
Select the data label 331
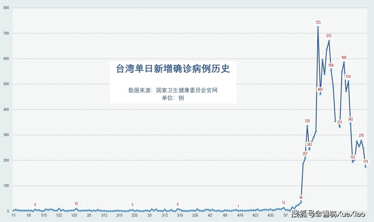(x=340, y=122)
